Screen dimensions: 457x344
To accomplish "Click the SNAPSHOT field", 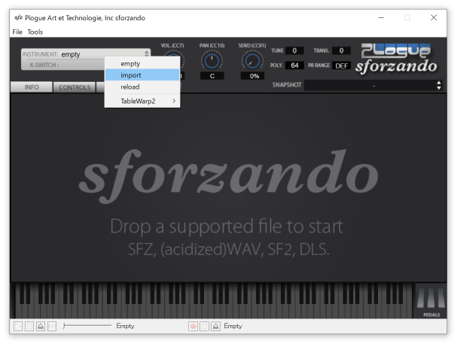I will [373, 85].
